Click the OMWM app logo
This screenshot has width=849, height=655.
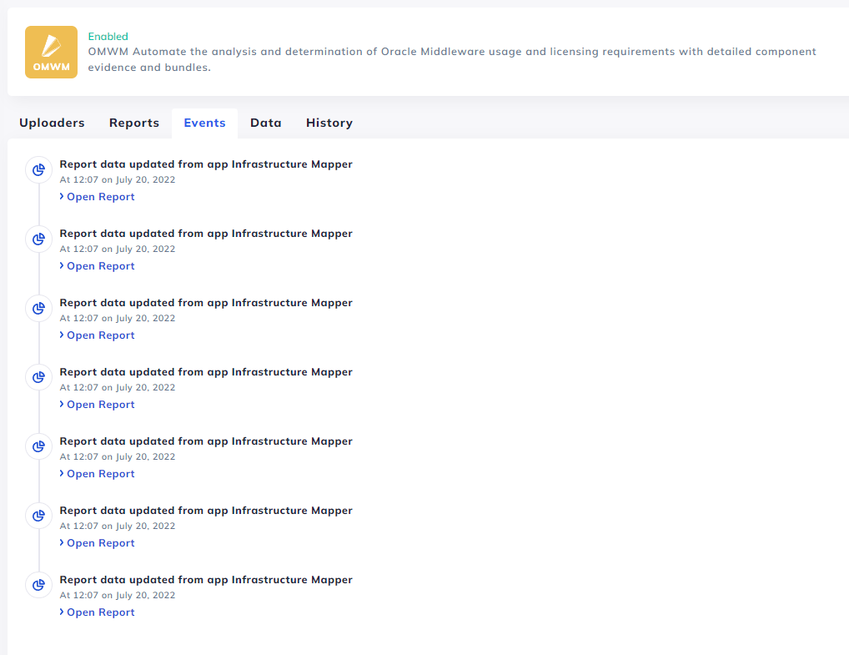click(x=51, y=52)
